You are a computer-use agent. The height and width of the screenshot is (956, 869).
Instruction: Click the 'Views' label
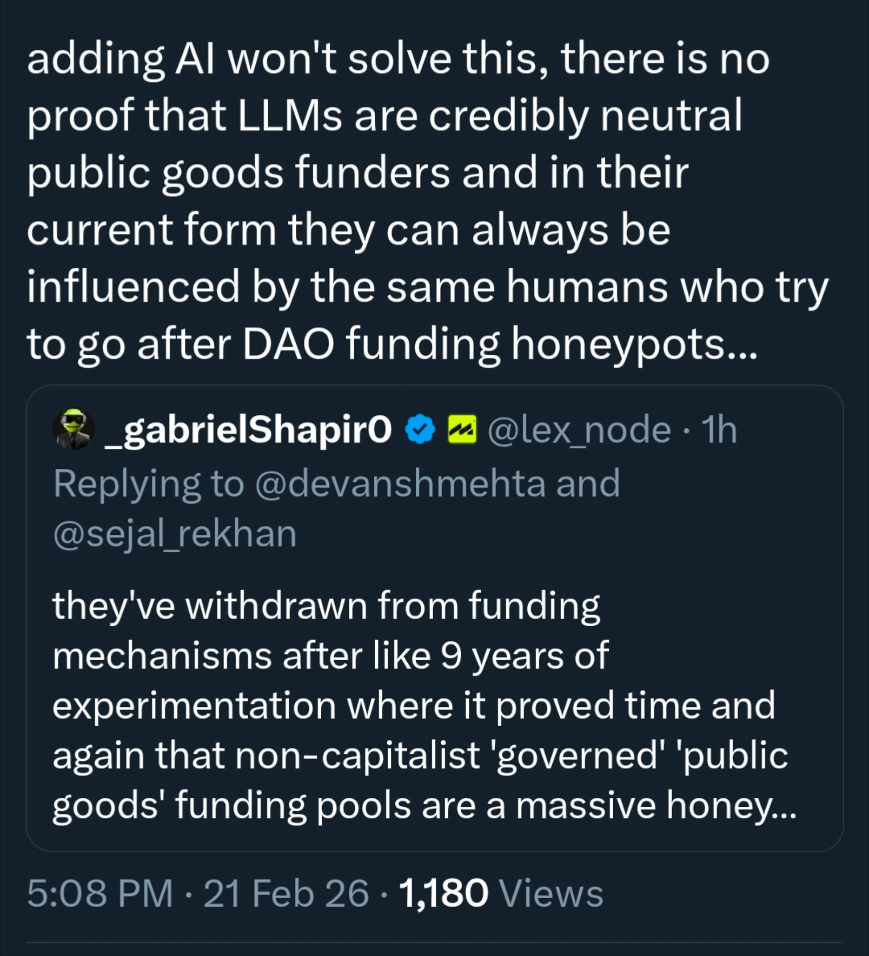click(551, 893)
